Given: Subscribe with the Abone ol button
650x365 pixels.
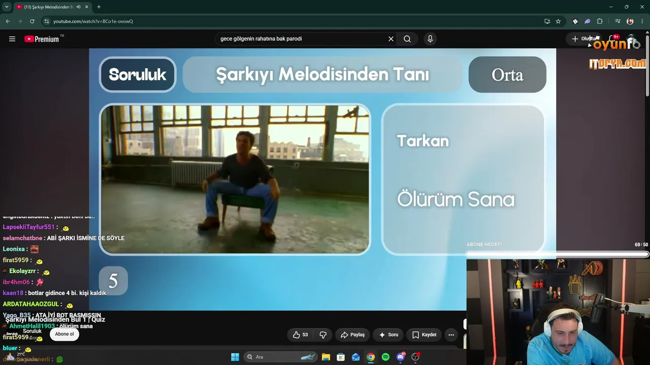Looking at the screenshot, I should pyautogui.click(x=64, y=334).
